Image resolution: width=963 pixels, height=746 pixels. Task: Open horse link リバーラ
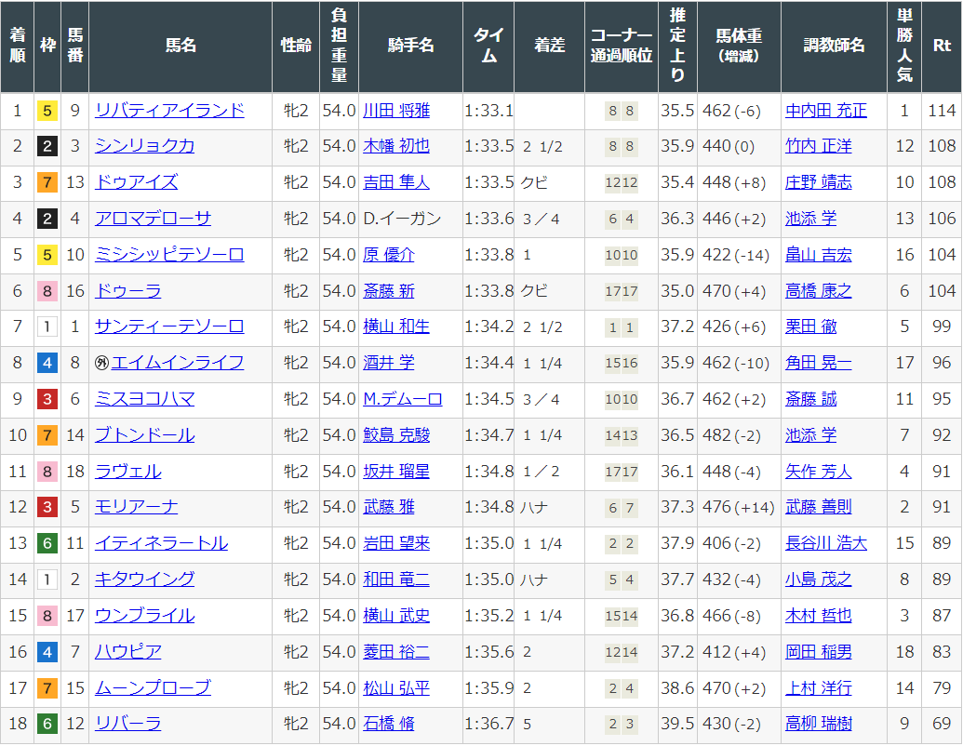pos(127,724)
